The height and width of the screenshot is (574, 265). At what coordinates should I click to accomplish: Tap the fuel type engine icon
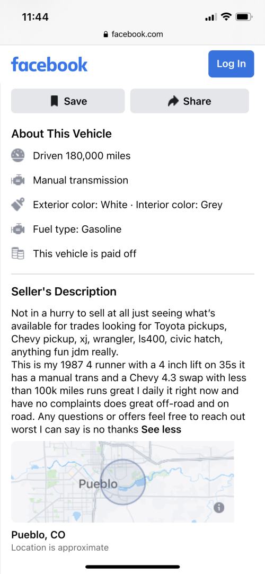[x=17, y=229]
